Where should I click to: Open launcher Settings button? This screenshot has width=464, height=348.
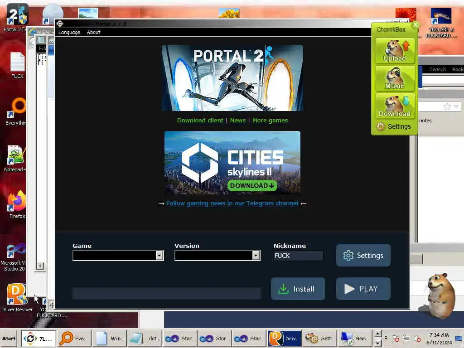pyautogui.click(x=363, y=255)
